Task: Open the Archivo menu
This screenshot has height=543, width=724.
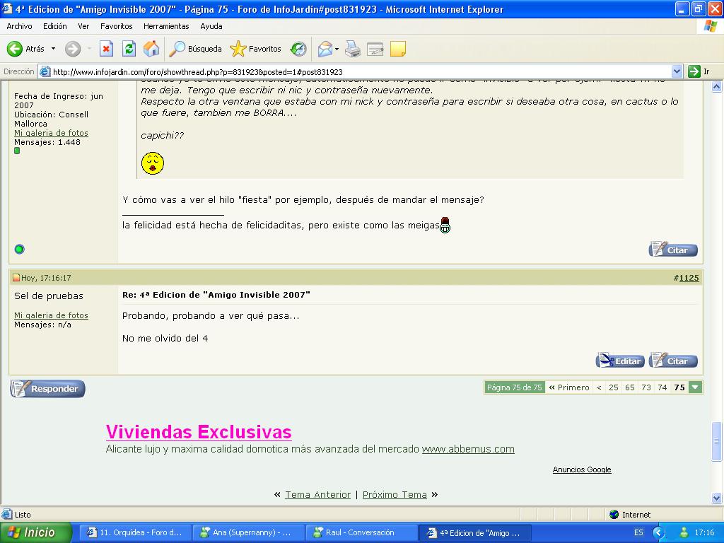Action: pos(19,26)
